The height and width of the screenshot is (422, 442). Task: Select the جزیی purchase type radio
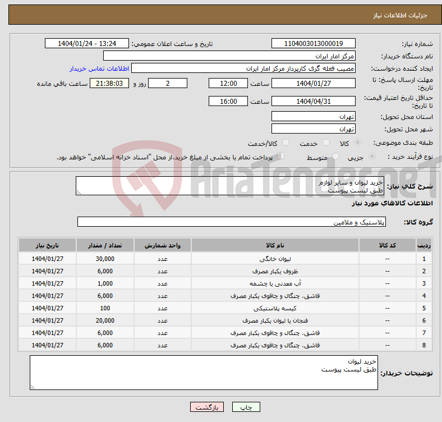coord(372,156)
